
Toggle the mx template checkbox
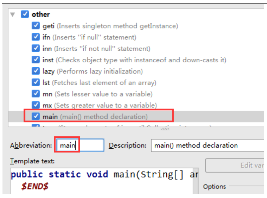36,105
